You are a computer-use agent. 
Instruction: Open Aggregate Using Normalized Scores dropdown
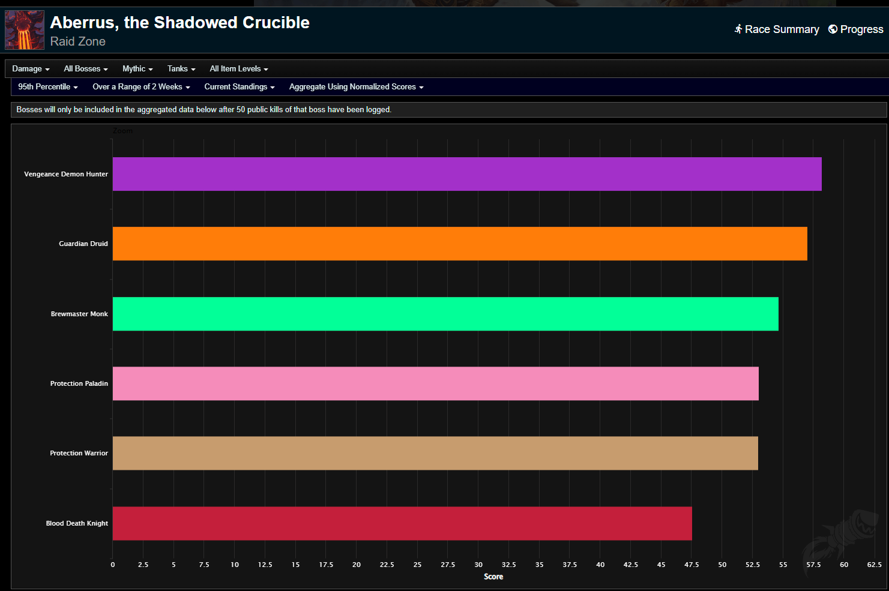[x=357, y=87]
